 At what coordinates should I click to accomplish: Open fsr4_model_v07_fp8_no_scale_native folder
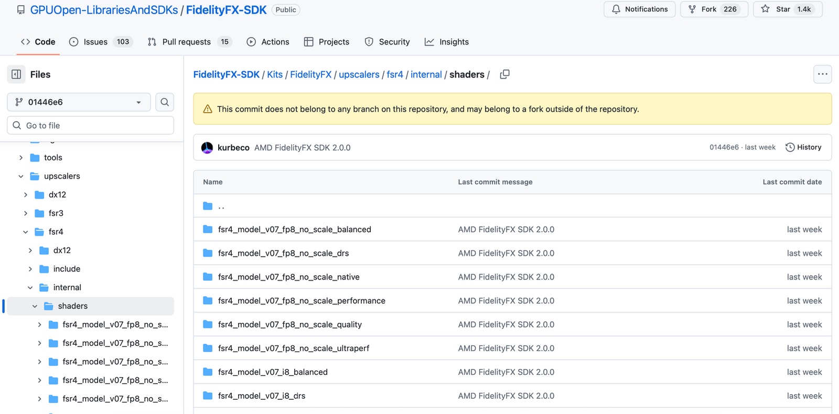point(288,277)
